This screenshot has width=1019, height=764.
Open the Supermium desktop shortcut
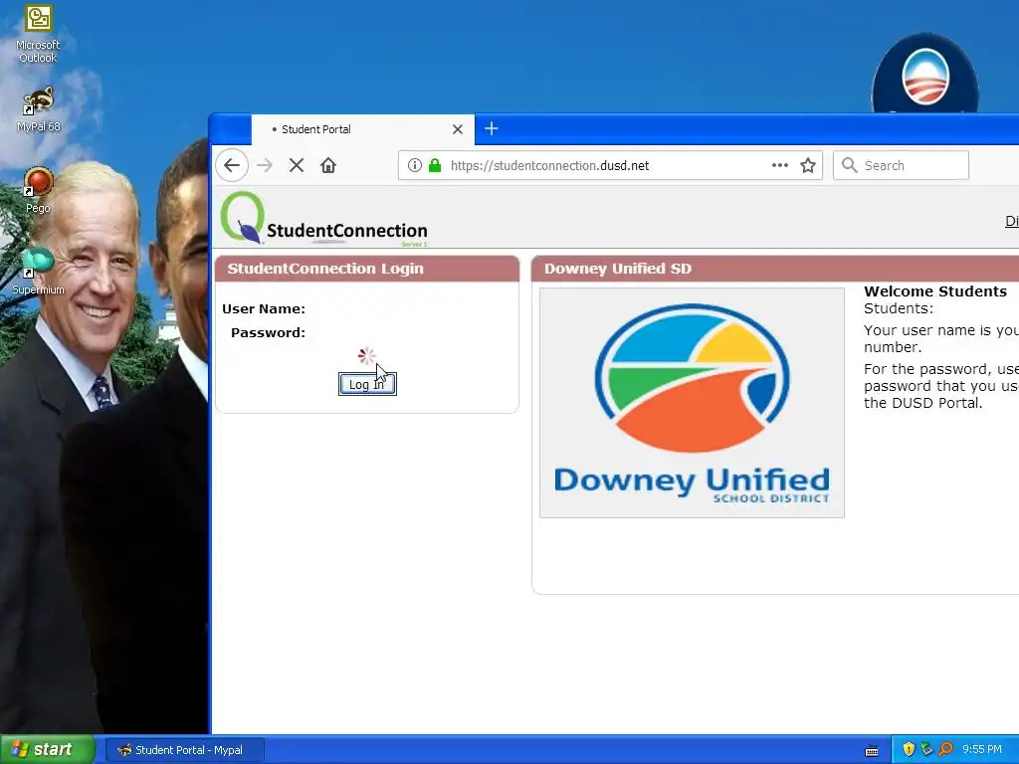pyautogui.click(x=38, y=272)
